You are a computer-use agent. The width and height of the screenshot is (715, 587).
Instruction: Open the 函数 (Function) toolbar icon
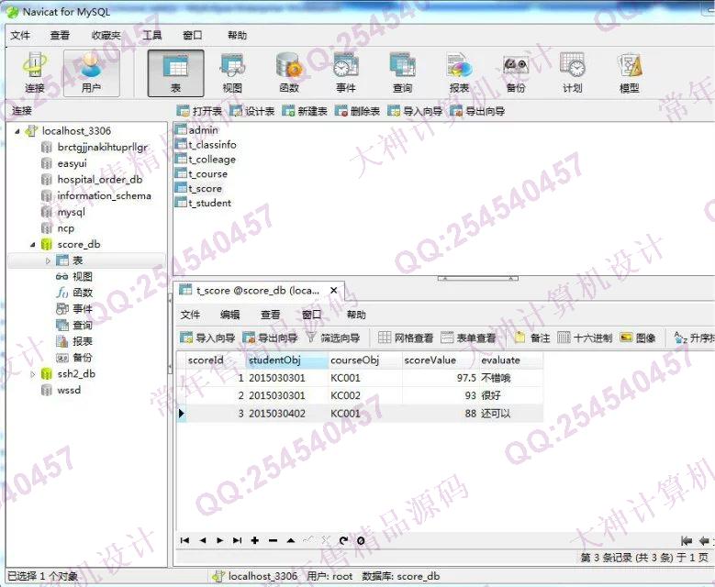pyautogui.click(x=289, y=73)
